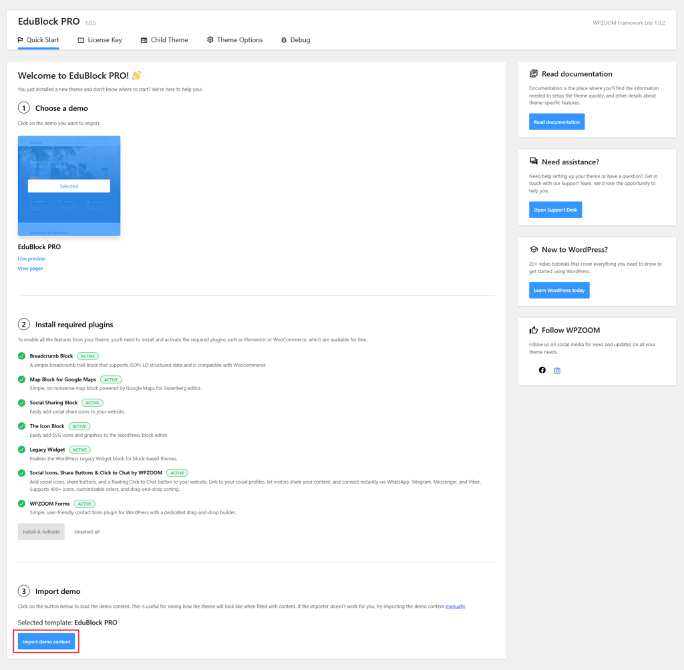Toggle WPZOOM Forms plugin checkmark

point(21,504)
